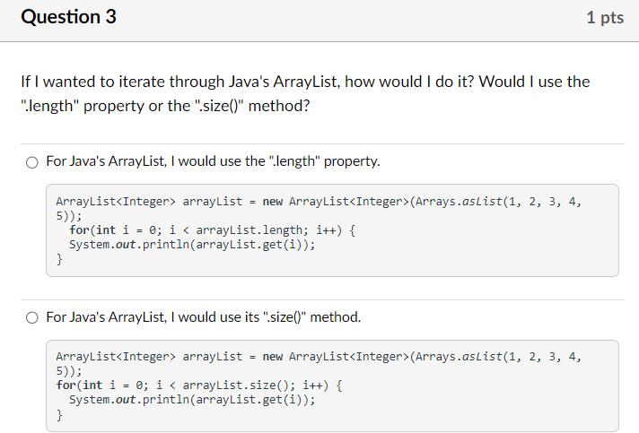Click the for loop line using arrayList.size()
Screen dimensions: 639x433
(199, 385)
